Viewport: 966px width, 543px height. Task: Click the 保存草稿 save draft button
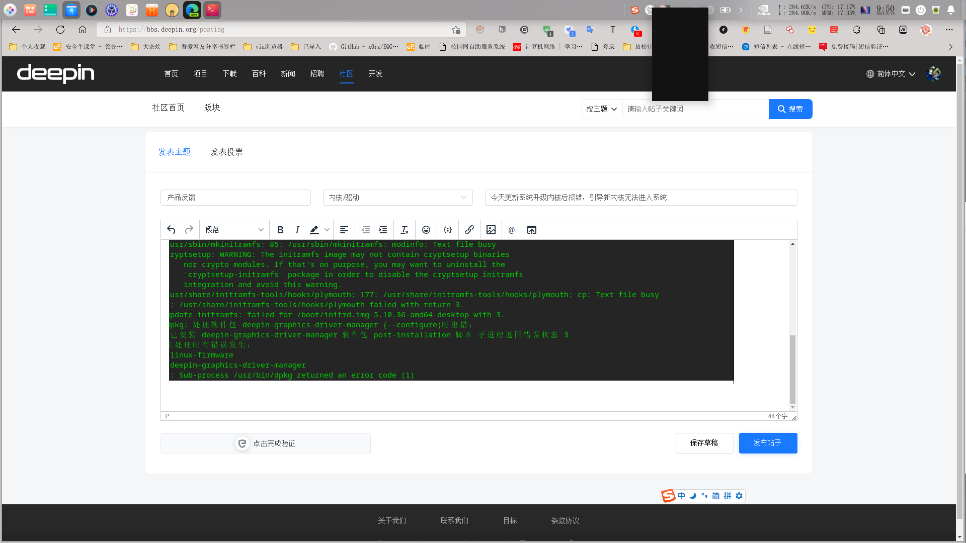point(704,443)
